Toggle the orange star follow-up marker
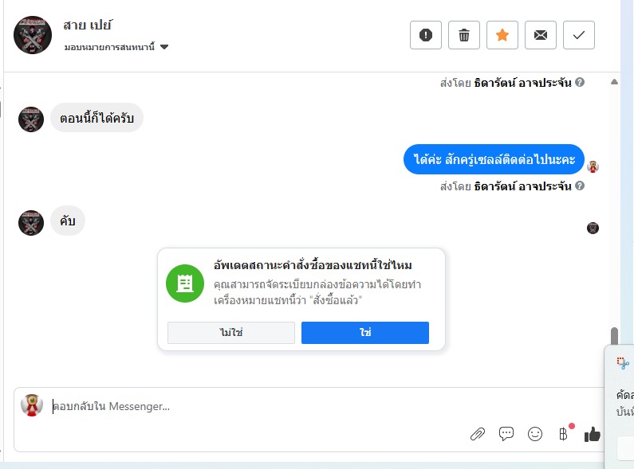Image resolution: width=634 pixels, height=469 pixels. click(x=502, y=35)
